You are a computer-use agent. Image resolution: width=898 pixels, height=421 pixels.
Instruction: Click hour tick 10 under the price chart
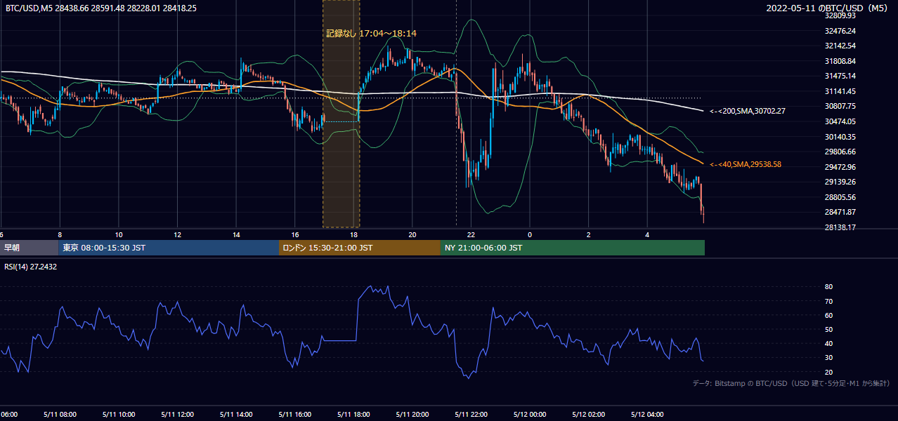(x=119, y=234)
